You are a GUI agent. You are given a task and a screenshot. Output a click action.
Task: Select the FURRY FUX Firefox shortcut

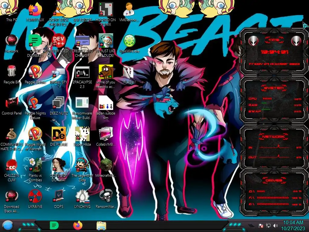pyautogui.click(x=35, y=12)
